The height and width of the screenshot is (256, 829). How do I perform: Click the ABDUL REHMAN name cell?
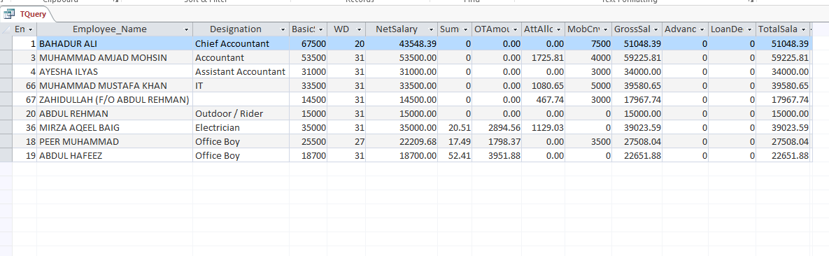[115, 113]
